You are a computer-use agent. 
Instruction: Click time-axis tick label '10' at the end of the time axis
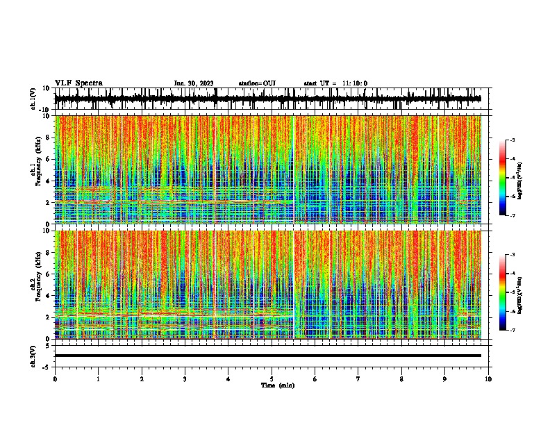488,379
